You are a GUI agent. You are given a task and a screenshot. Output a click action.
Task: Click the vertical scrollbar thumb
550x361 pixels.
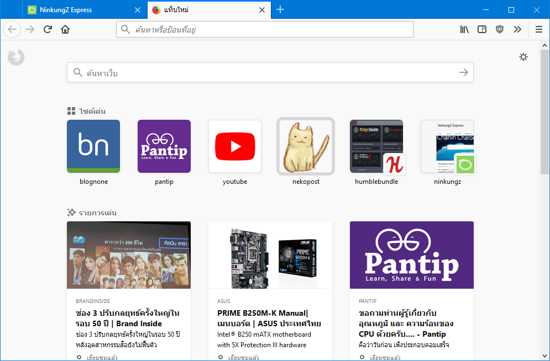tap(544, 112)
